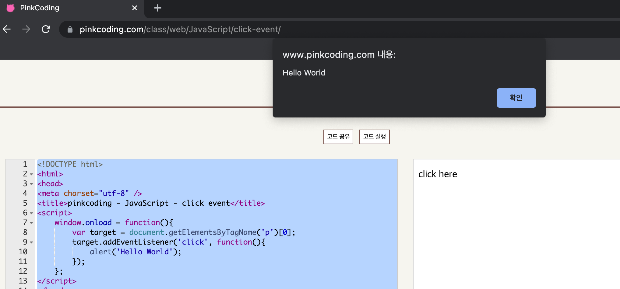Viewport: 620px width, 289px height.
Task: Click line number 1 in gutter
Action: pyautogui.click(x=25, y=164)
